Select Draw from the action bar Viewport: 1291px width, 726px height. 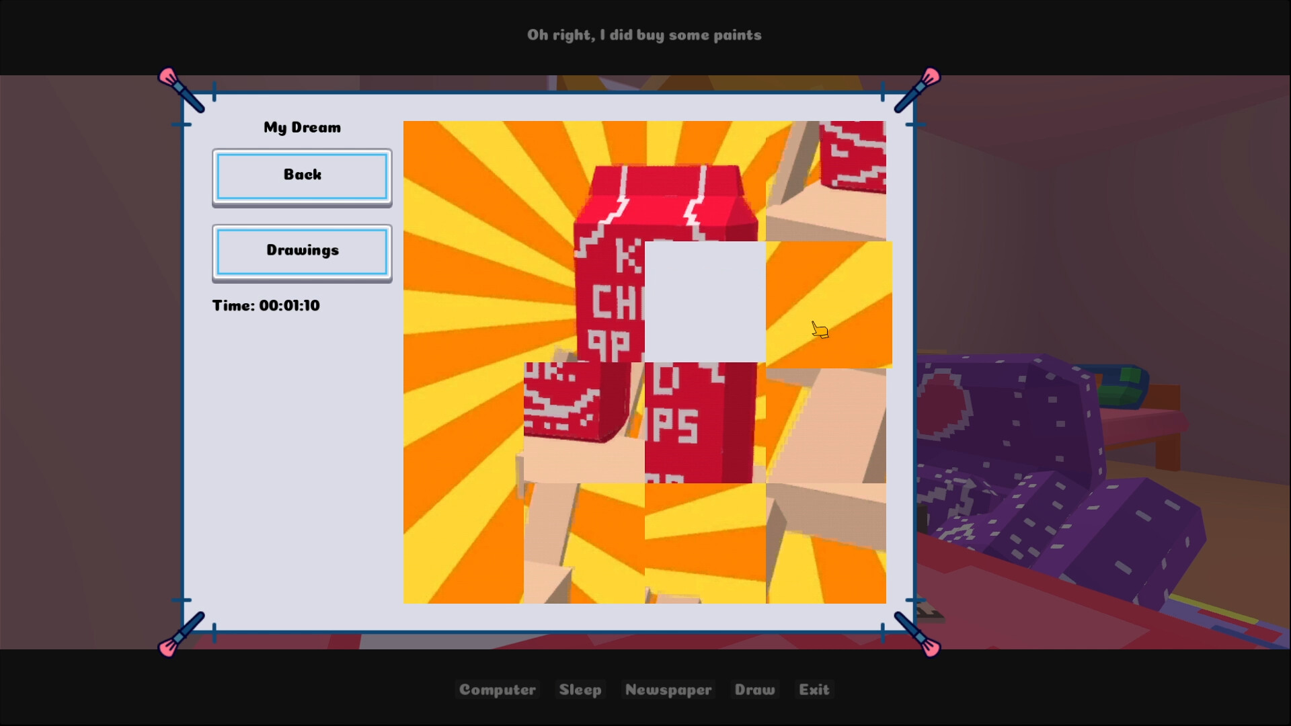754,689
